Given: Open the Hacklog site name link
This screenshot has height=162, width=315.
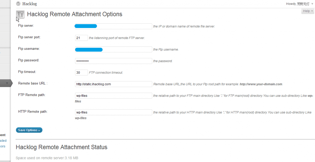Looking at the screenshot, I should coord(30,4).
